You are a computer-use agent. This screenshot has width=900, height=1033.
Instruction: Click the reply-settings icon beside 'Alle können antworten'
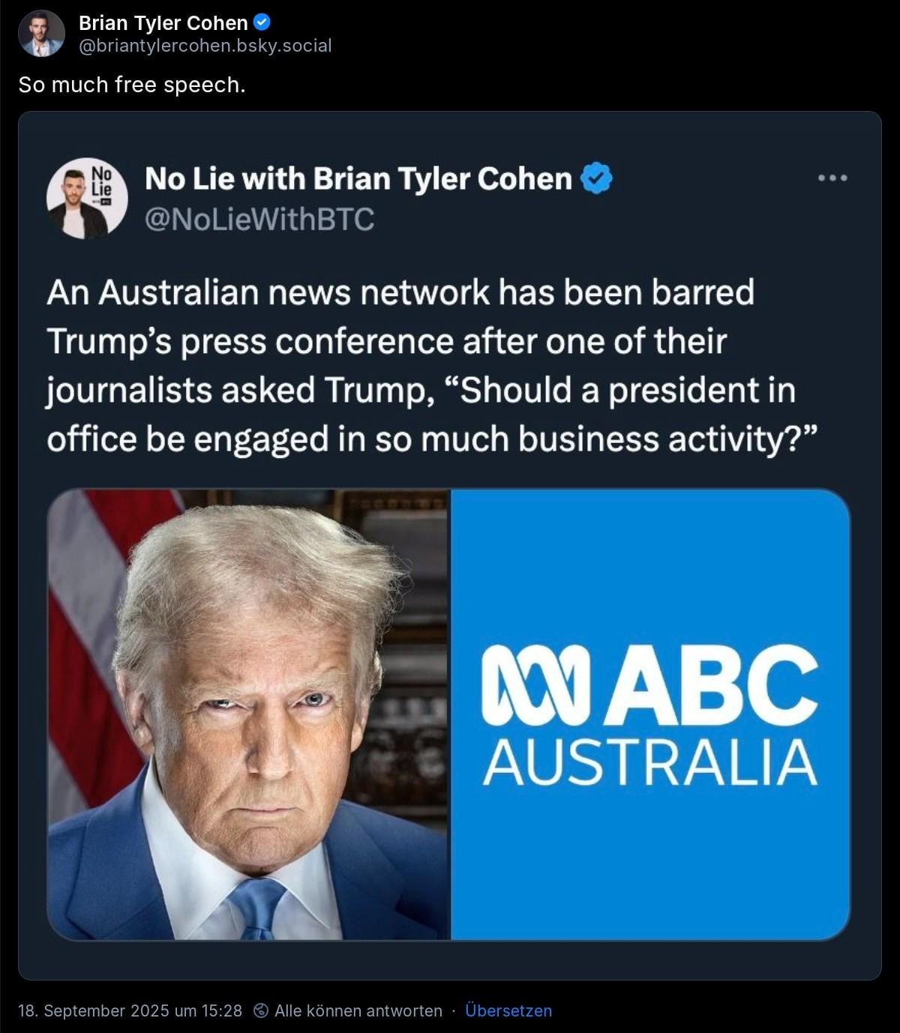[261, 1011]
